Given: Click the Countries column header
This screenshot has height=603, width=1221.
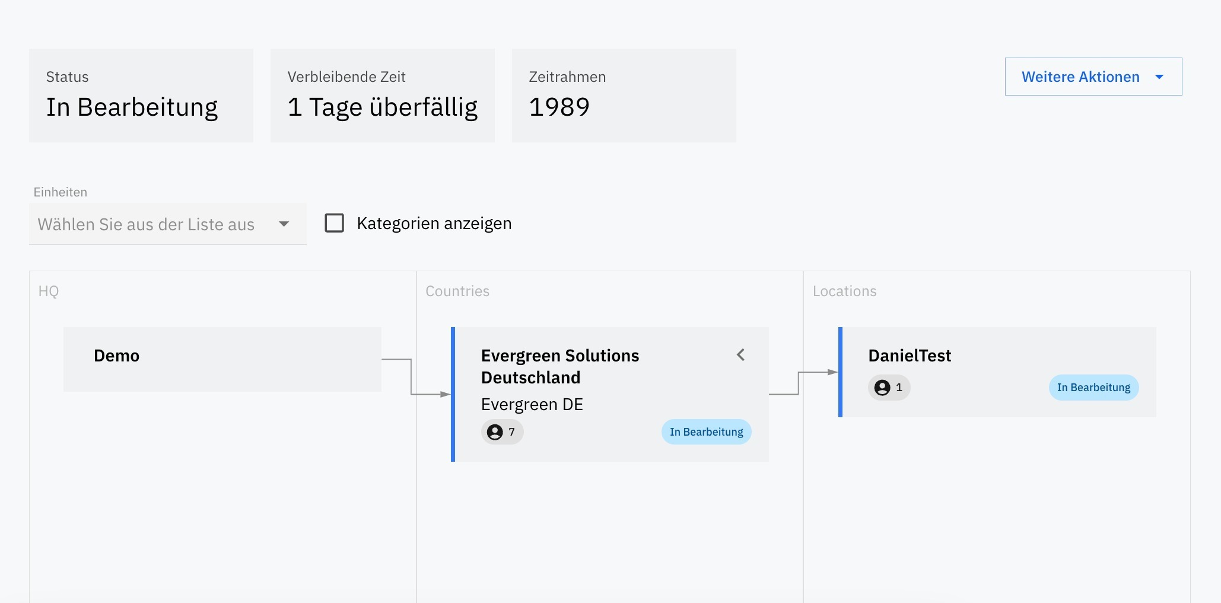Looking at the screenshot, I should point(457,291).
